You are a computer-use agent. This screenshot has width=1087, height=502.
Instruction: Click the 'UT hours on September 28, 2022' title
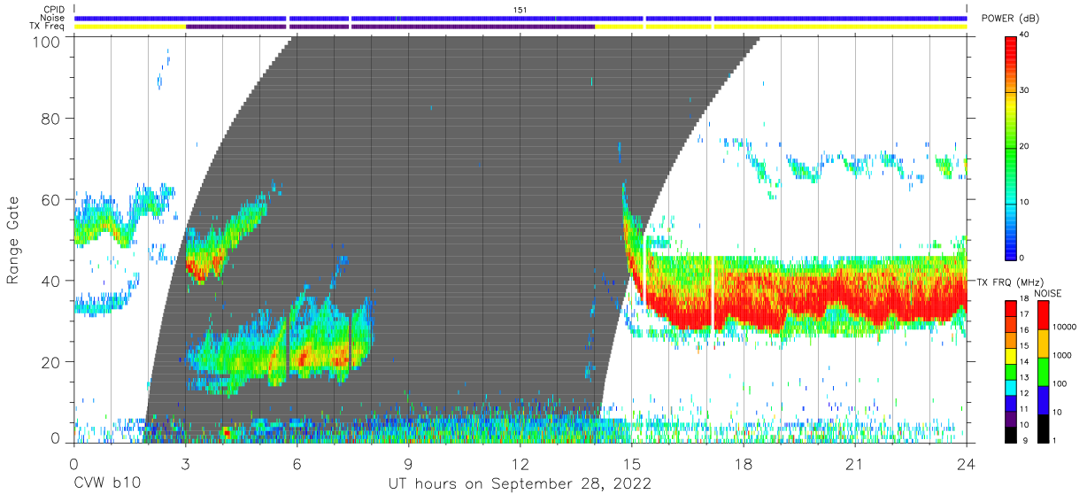point(520,484)
